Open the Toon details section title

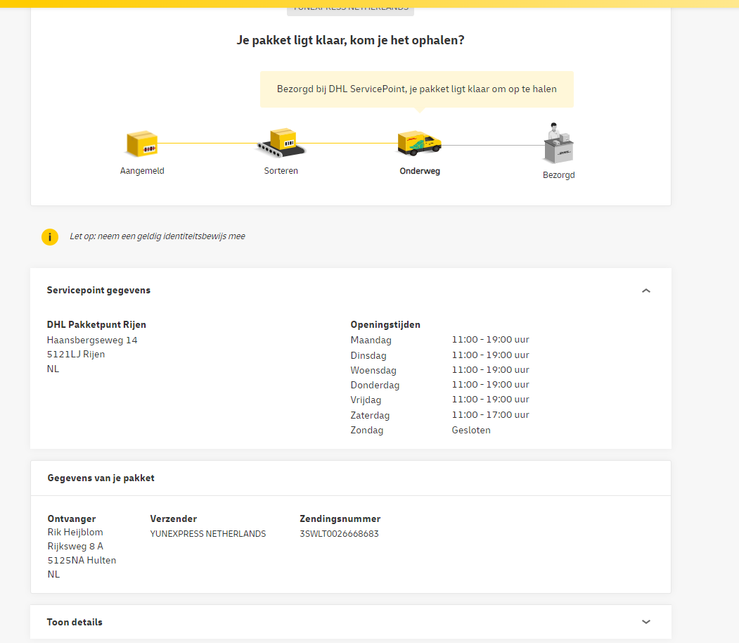pyautogui.click(x=75, y=622)
